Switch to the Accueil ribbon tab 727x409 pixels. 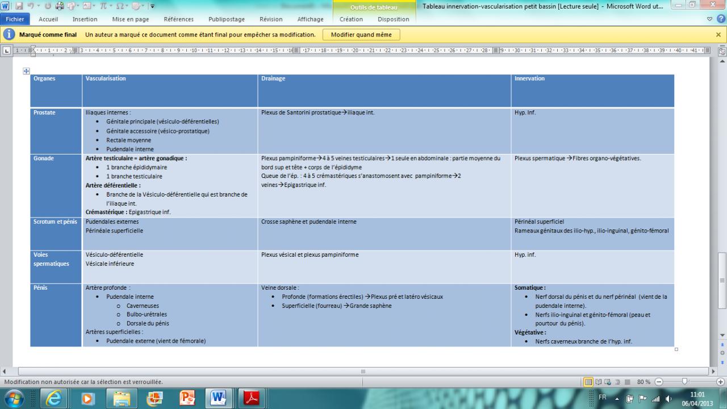click(x=48, y=19)
